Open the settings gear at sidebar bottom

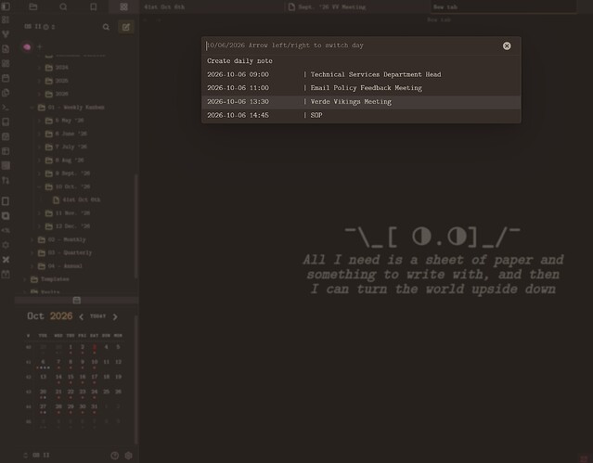[x=129, y=456]
